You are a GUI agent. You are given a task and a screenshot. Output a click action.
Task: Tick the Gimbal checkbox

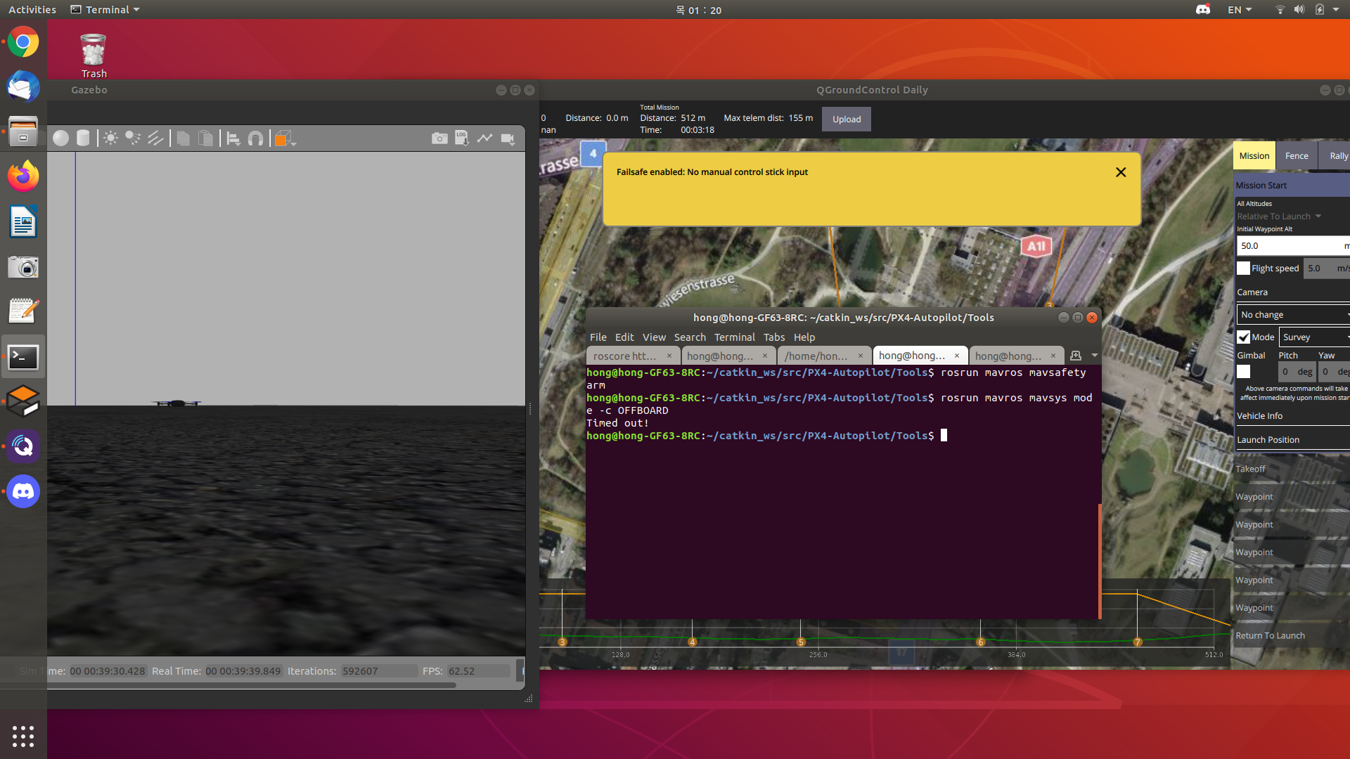pos(1243,372)
